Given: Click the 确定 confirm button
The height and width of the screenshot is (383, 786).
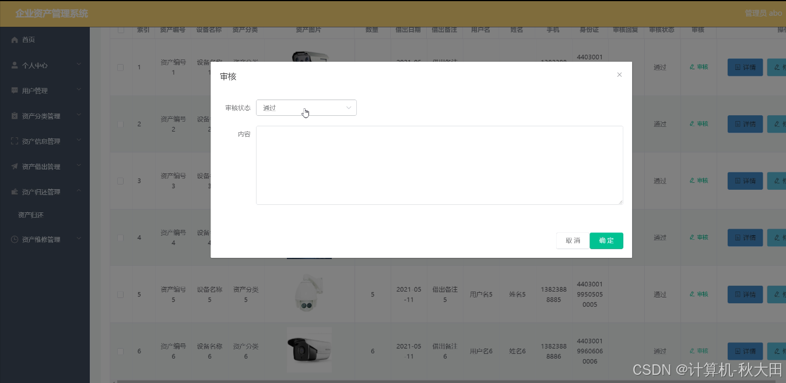Looking at the screenshot, I should (606, 240).
